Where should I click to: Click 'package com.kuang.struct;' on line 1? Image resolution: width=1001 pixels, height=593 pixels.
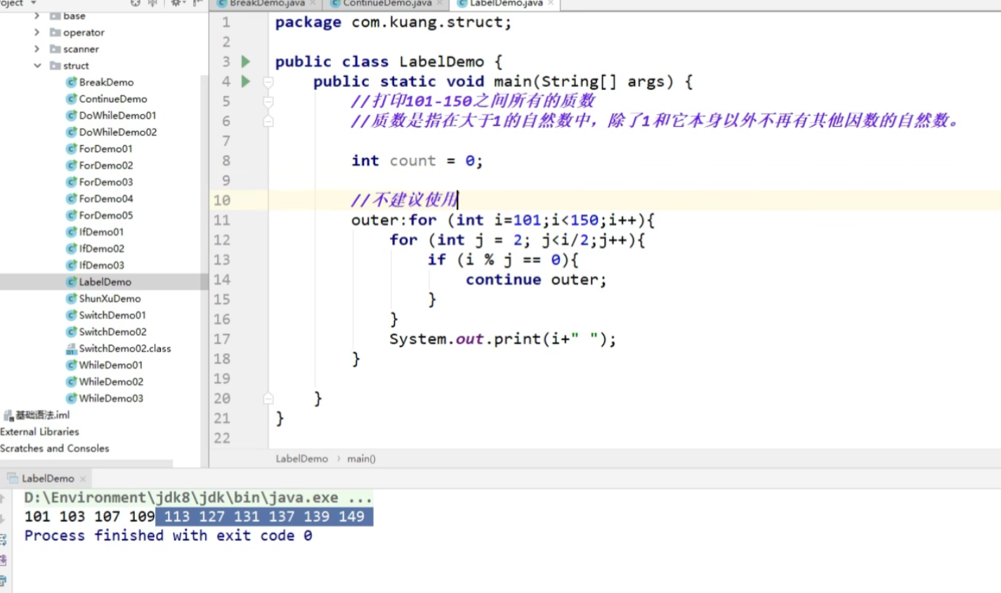[x=393, y=22]
